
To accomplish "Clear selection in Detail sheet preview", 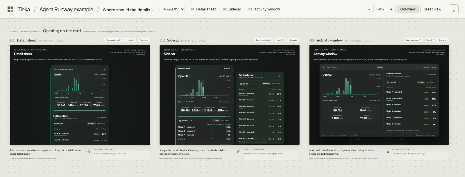I will (x=99, y=97).
